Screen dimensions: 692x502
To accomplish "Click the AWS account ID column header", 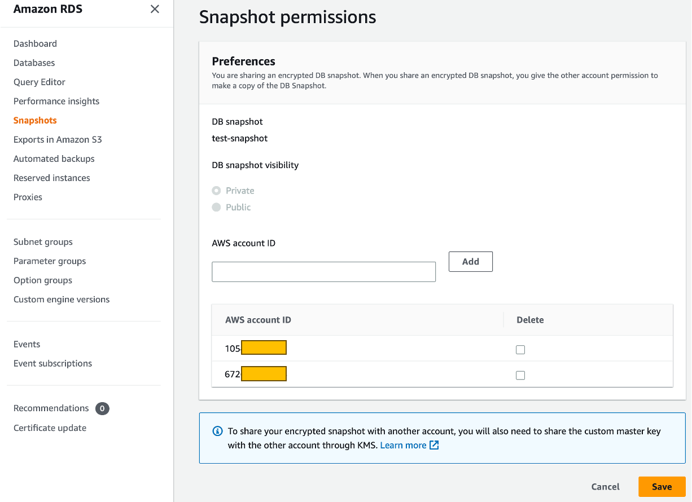I will tap(258, 320).
